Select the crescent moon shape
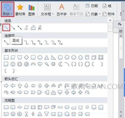 (60, 64)
